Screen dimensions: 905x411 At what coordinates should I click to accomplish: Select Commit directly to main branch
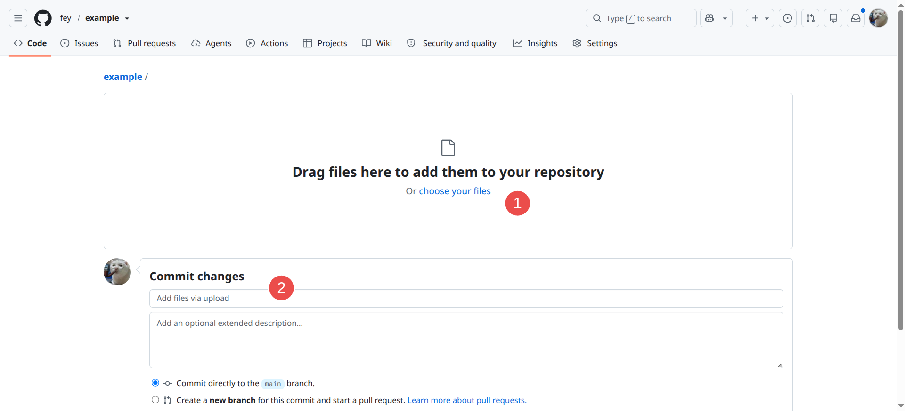click(x=155, y=383)
